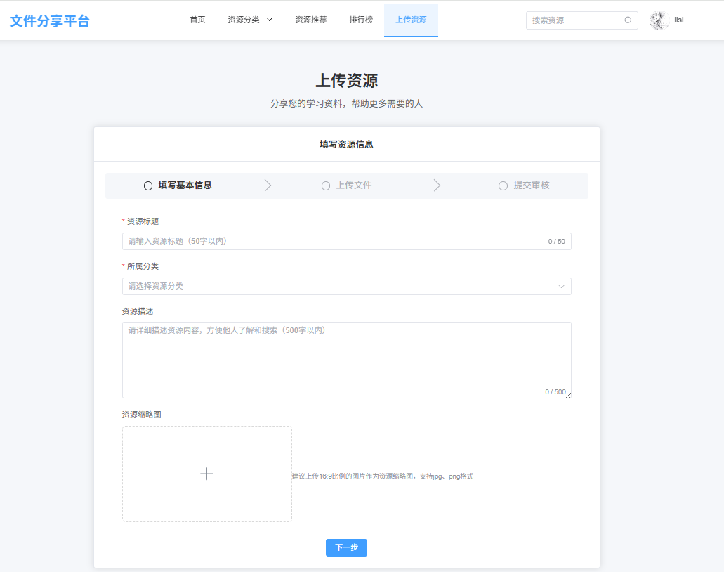This screenshot has width=724, height=572.
Task: Click the arrow between 填写基本信息 and 上传文件 steps
Action: pos(268,185)
